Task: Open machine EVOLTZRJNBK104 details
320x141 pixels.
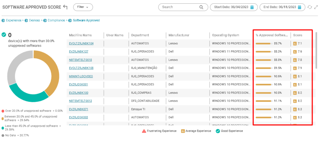Action: [x=81, y=43]
